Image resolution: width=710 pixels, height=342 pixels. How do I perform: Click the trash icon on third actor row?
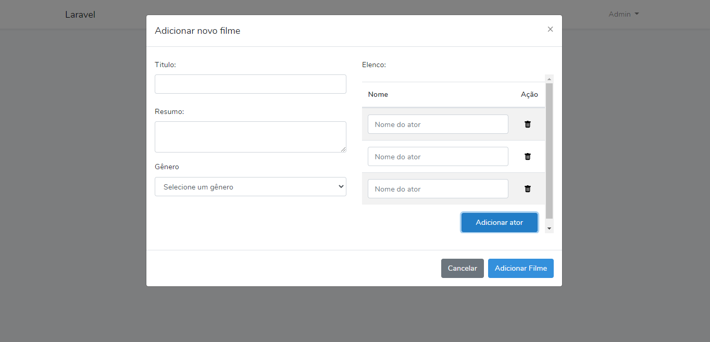click(x=528, y=188)
